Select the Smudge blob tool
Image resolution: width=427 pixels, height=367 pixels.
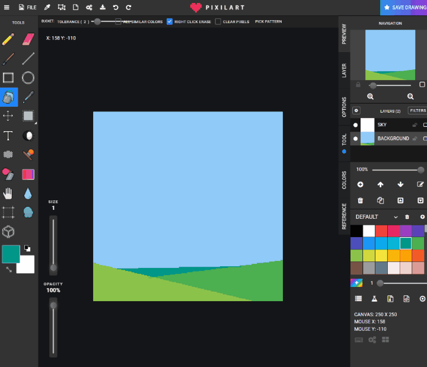click(x=28, y=212)
